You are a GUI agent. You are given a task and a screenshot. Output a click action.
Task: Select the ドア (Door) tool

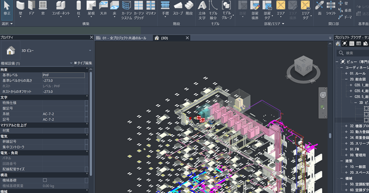point(32,8)
